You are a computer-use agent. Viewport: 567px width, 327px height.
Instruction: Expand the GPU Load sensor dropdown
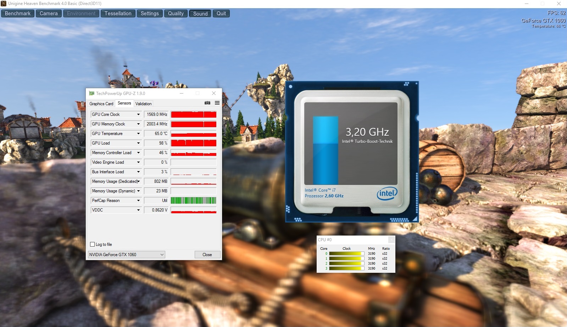(139, 143)
